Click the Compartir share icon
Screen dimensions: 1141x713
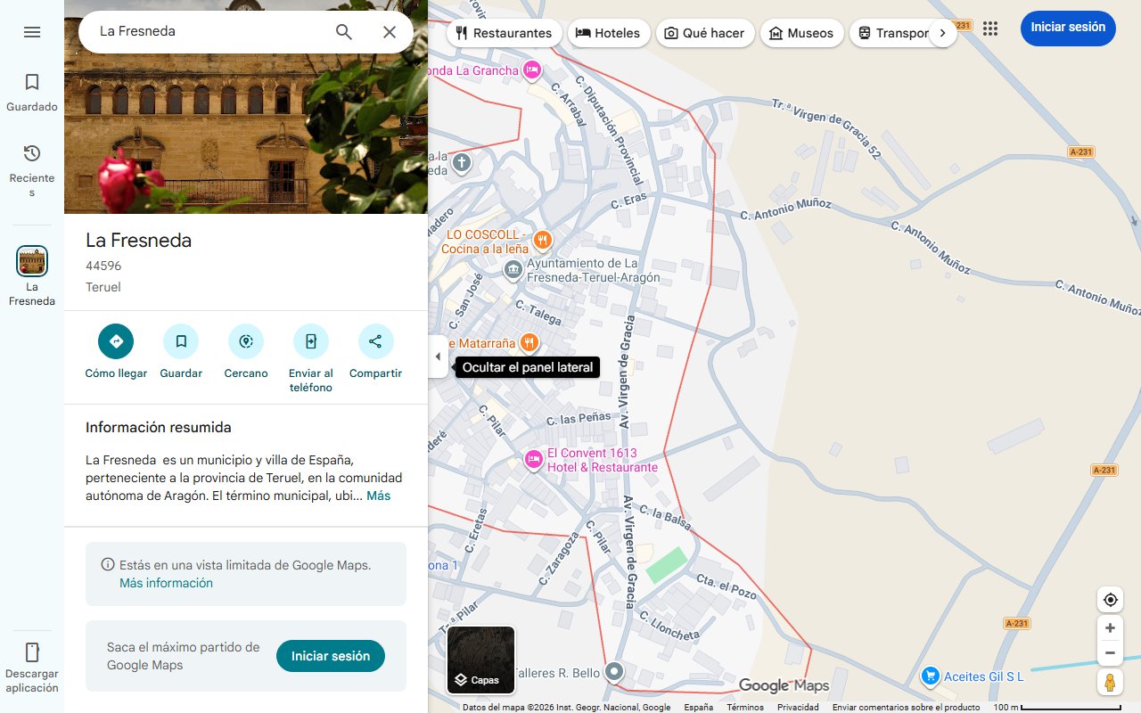click(x=375, y=341)
